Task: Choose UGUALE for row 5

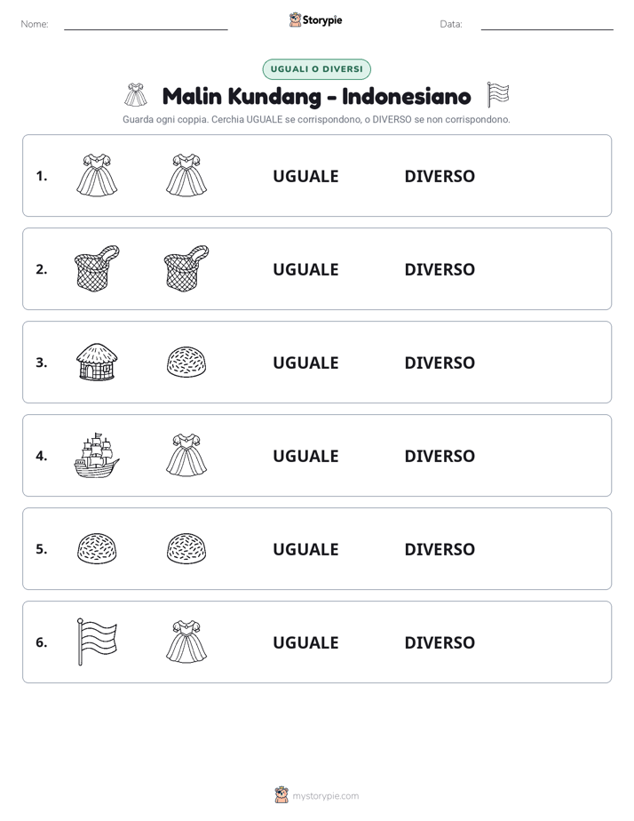Action: click(x=305, y=549)
